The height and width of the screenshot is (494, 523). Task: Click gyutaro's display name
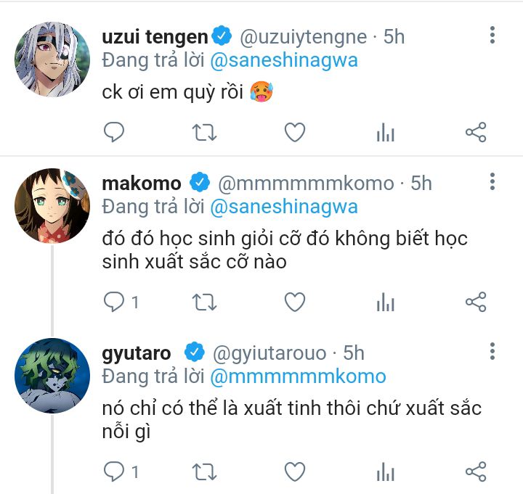tap(137, 353)
